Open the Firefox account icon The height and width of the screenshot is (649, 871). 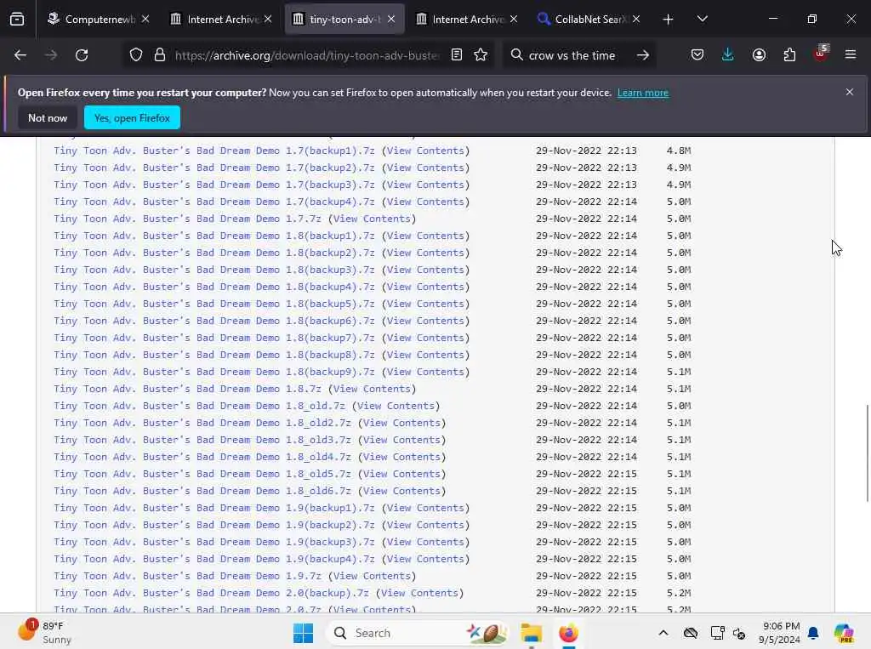(759, 55)
